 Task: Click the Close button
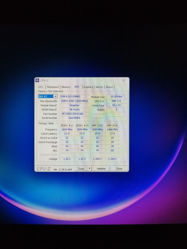tap(119, 169)
